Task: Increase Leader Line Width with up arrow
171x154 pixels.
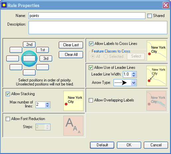Action: click(x=134, y=73)
